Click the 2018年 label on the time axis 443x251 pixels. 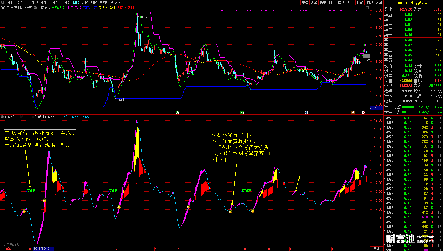[x=6, y=249]
